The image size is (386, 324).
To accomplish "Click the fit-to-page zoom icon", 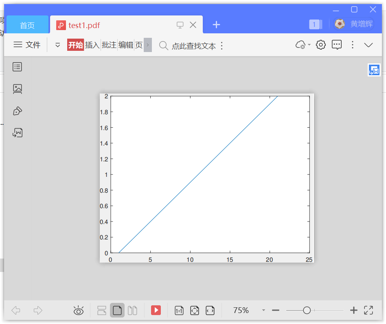I will pos(194,310).
